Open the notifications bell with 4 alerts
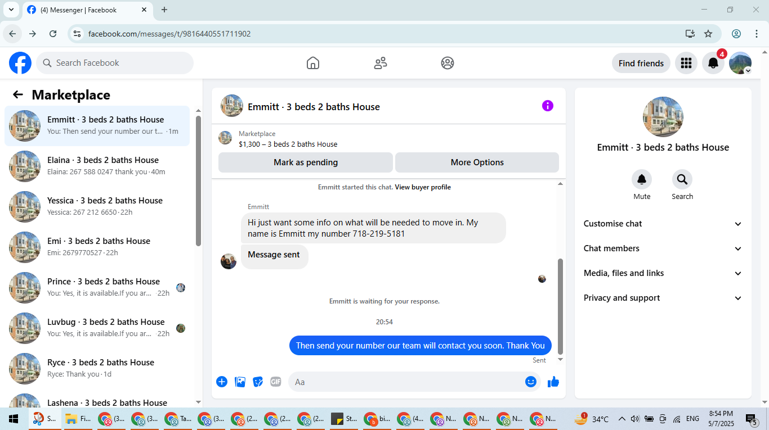Viewport: 769px width, 430px height. tap(713, 63)
